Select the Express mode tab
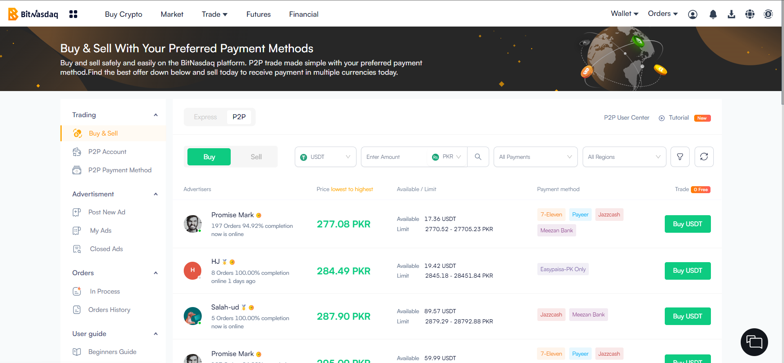Screen dimensions: 784x363 tap(205, 117)
